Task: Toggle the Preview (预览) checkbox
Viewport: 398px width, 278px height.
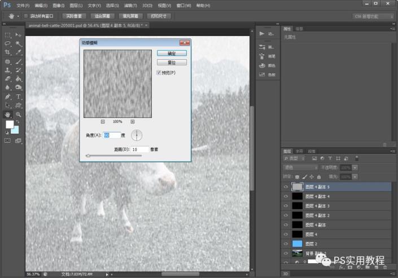Action: click(x=159, y=73)
